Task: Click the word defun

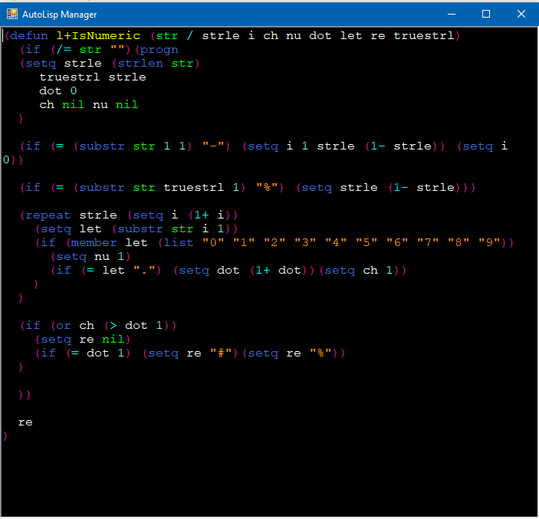Action: point(29,36)
